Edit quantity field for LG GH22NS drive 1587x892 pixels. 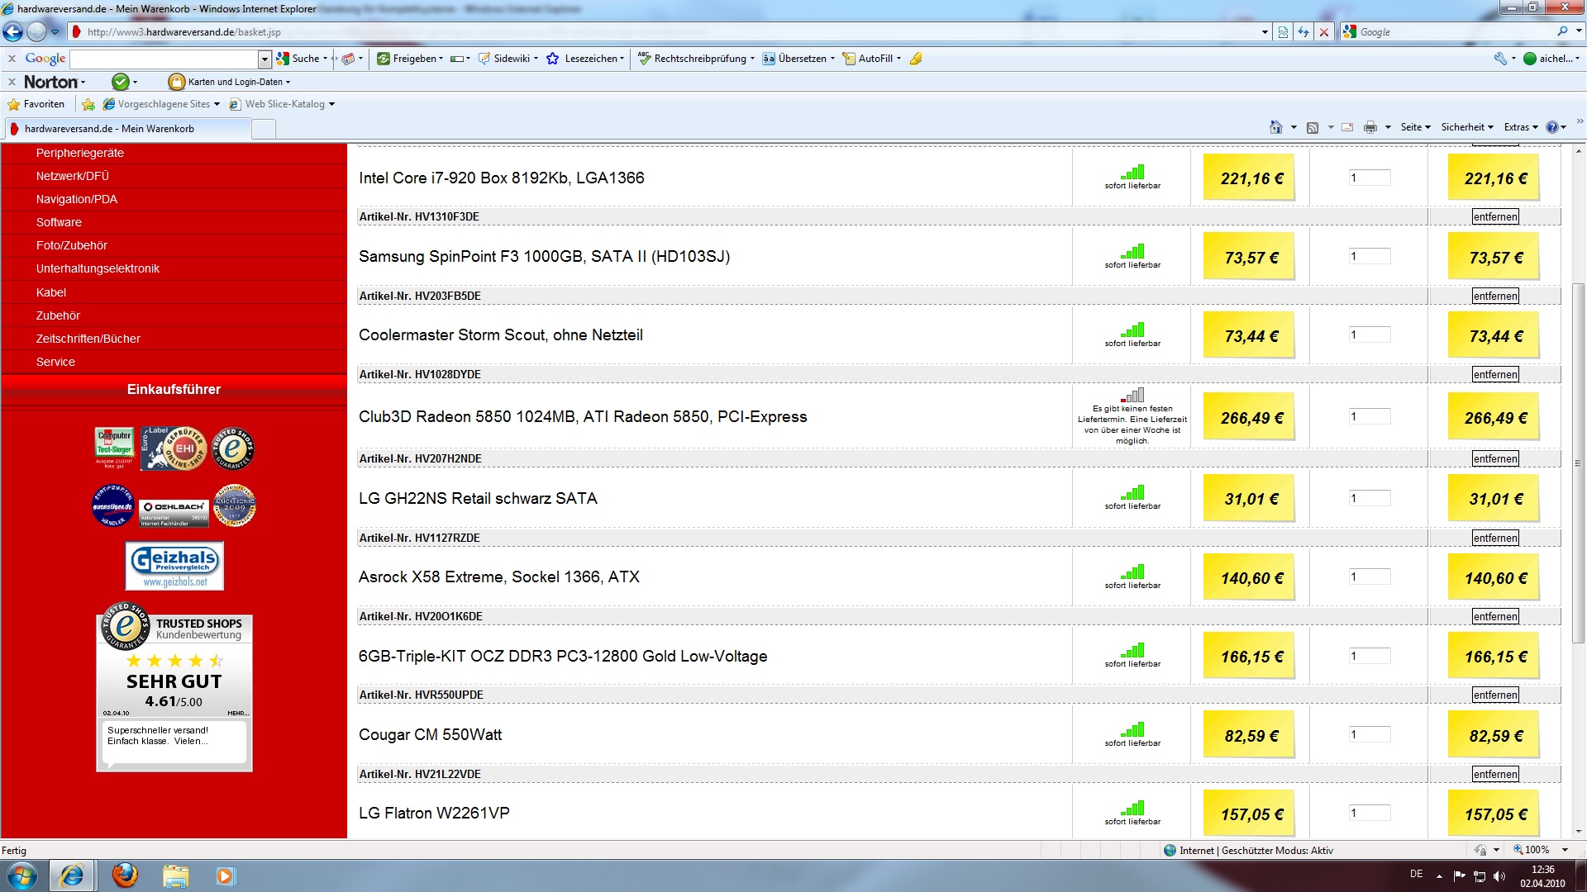coord(1370,498)
